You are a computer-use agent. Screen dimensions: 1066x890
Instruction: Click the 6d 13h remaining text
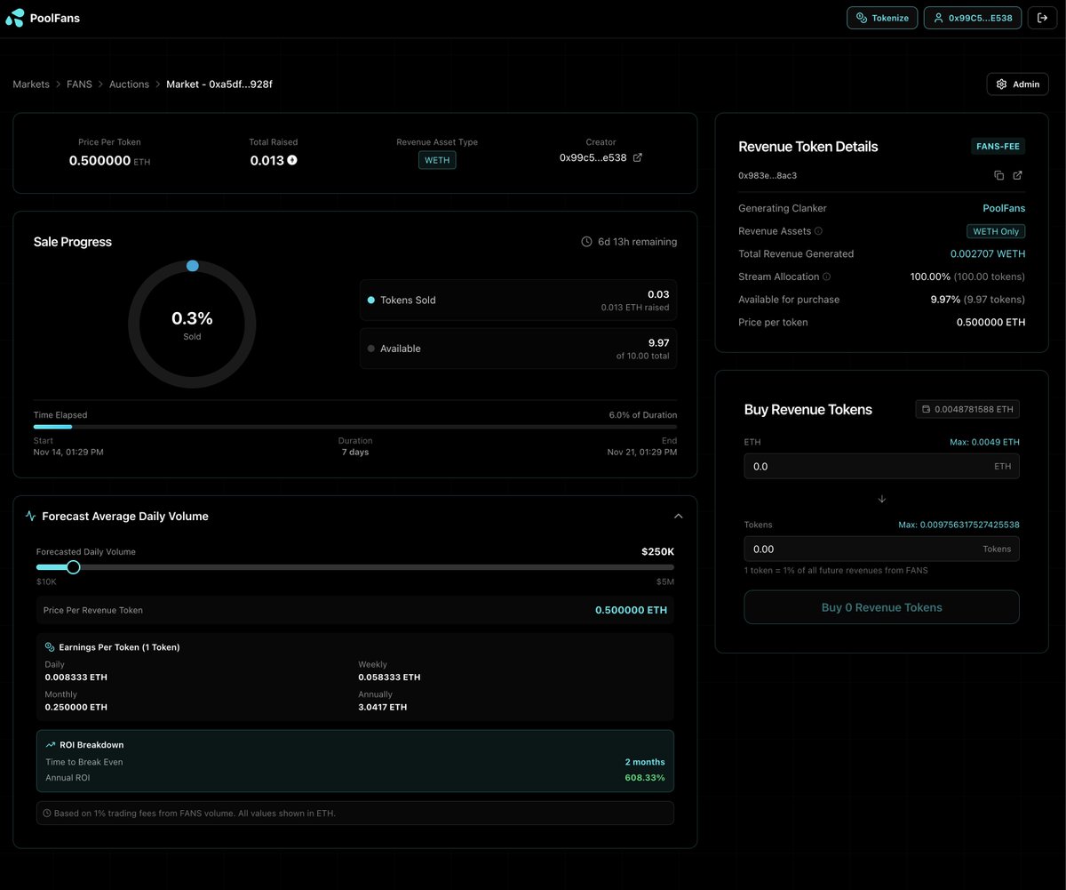[x=637, y=242]
